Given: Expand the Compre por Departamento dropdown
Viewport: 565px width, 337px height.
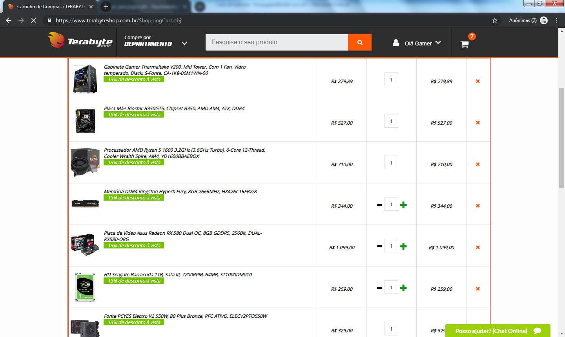Looking at the screenshot, I should [156, 41].
